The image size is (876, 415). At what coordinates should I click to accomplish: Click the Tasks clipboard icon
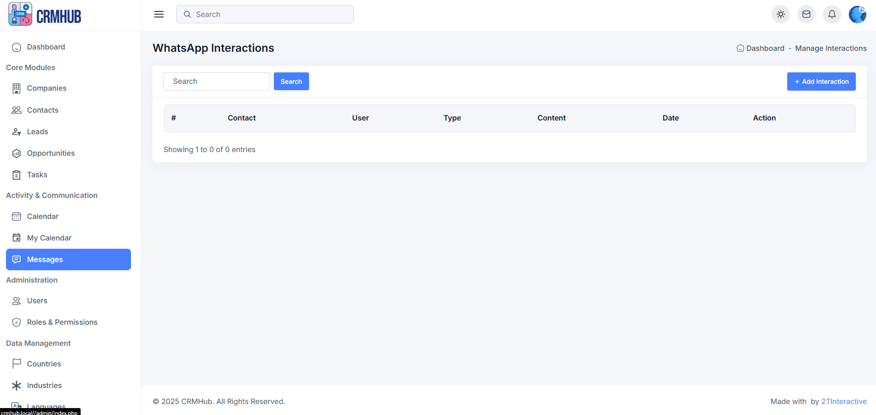(x=16, y=175)
